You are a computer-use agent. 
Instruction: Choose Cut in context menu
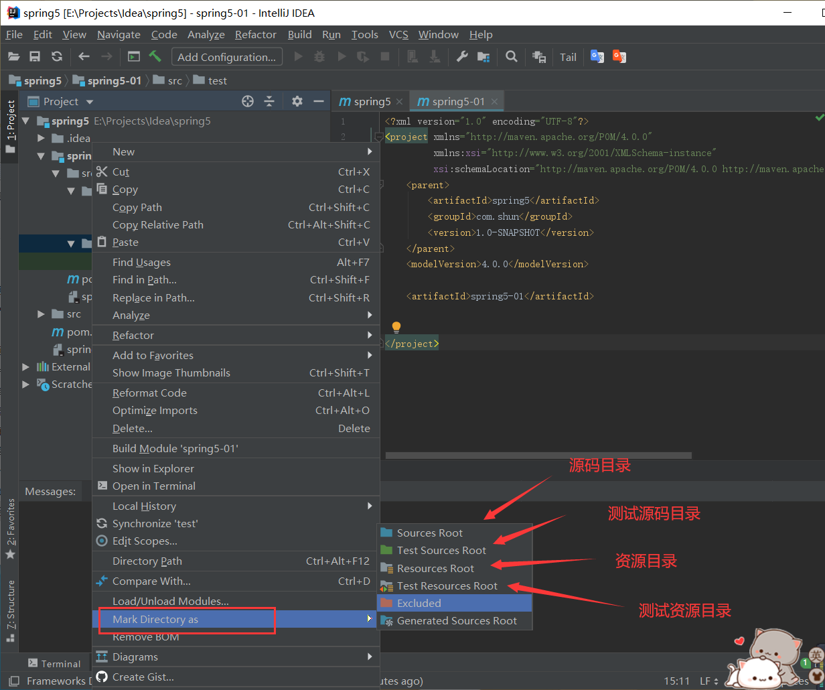click(x=236, y=172)
